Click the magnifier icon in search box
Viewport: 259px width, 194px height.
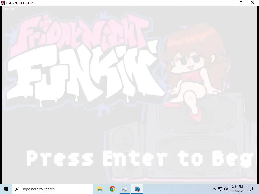17,189
